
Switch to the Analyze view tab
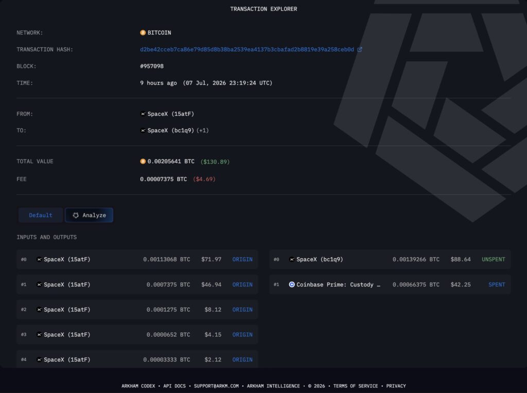pos(89,215)
